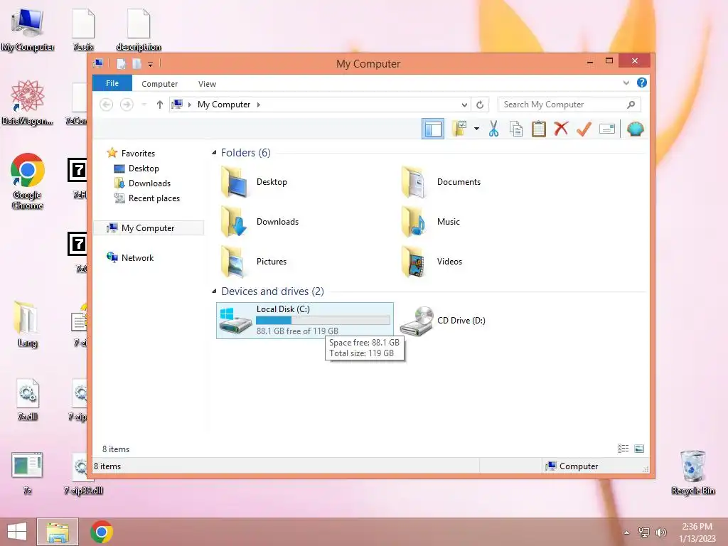Open the address bar history dropdown
This screenshot has height=546, width=728.
(464, 105)
